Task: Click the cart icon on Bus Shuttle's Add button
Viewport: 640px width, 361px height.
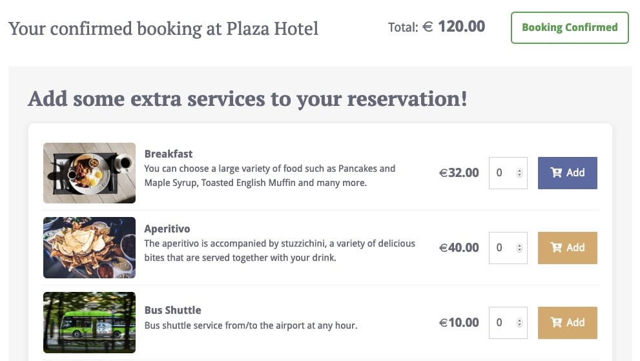Action: click(556, 322)
